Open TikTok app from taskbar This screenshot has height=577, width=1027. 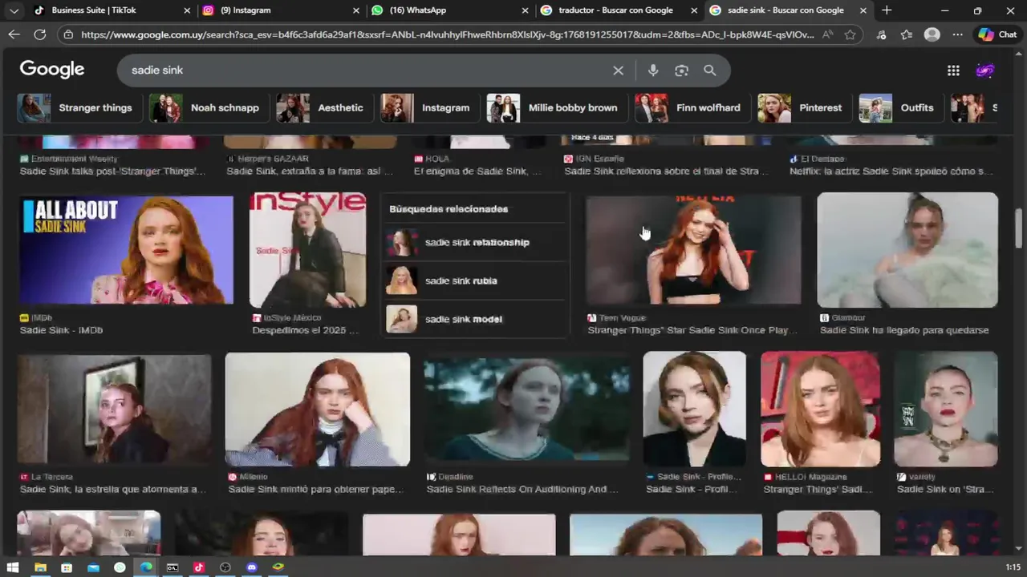[199, 567]
